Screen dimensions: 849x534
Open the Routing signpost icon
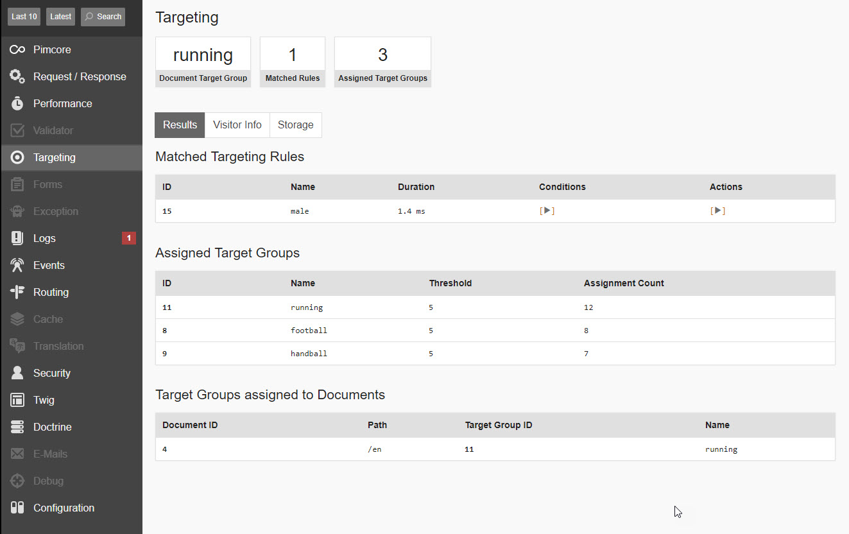(17, 292)
